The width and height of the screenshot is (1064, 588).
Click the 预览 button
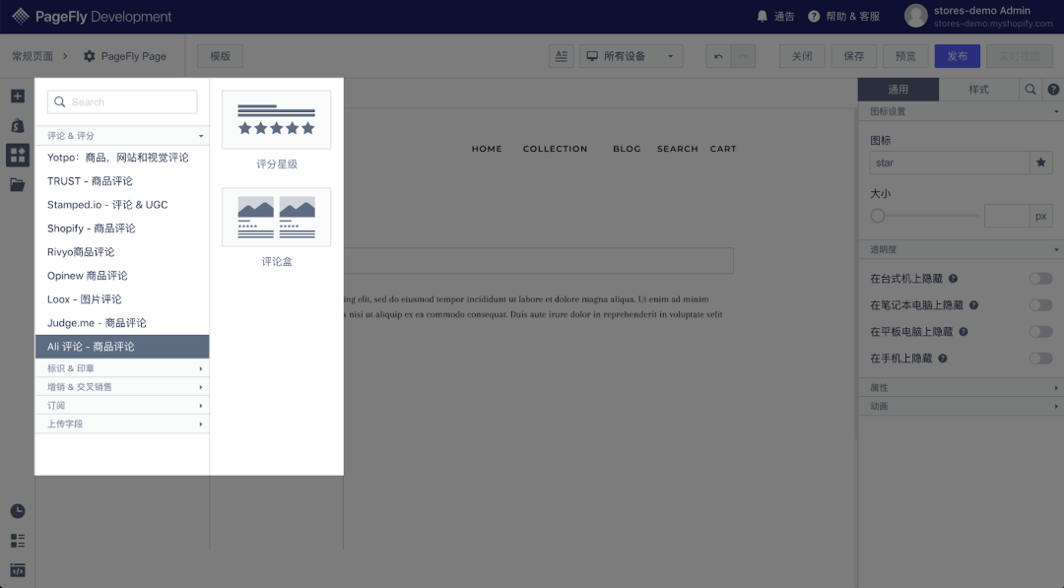click(905, 56)
